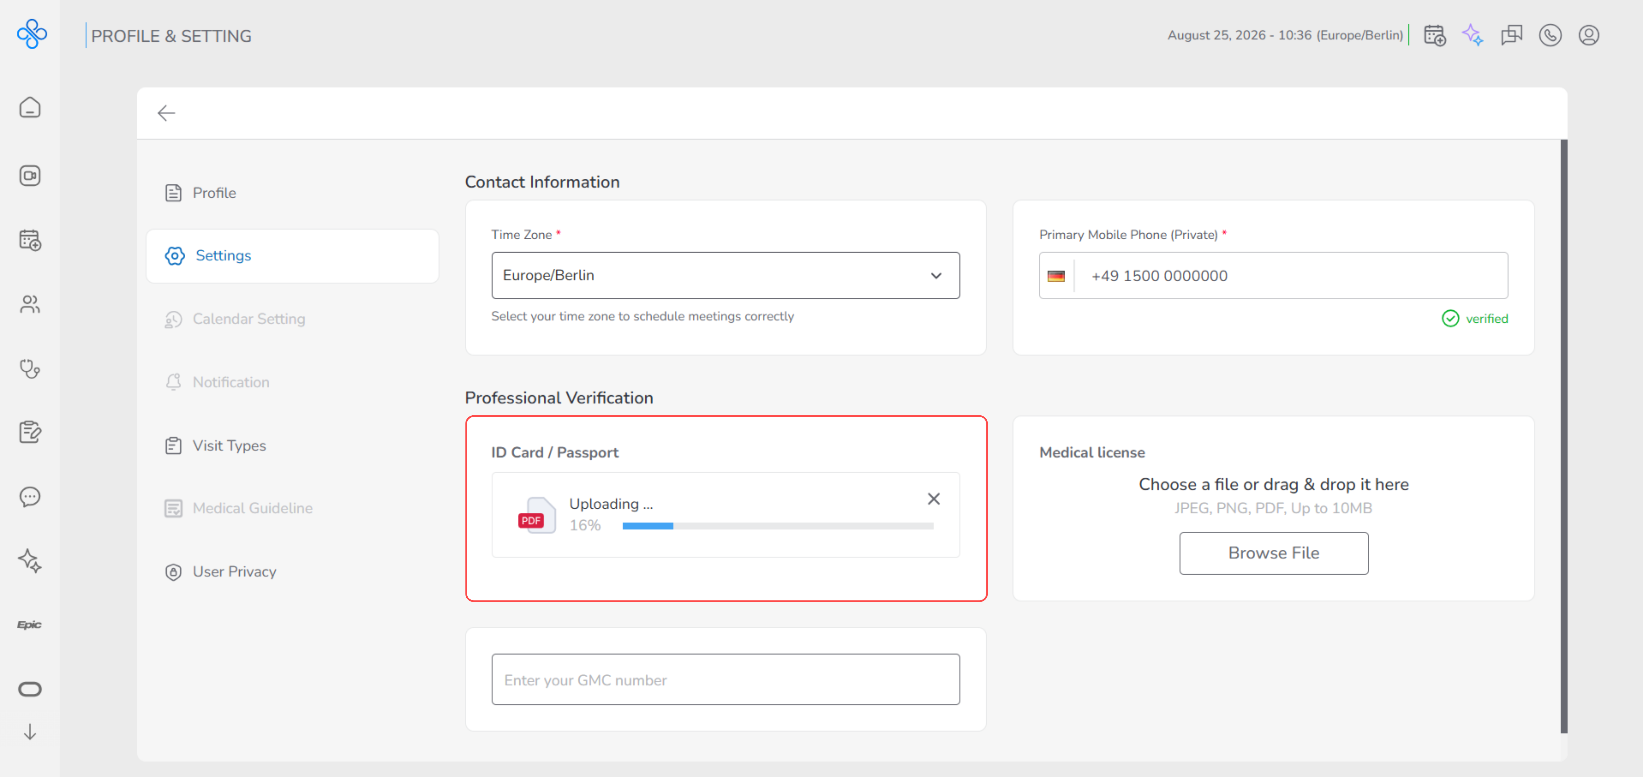The width and height of the screenshot is (1643, 777).
Task: Open the German flag country selector
Action: coord(1056,276)
